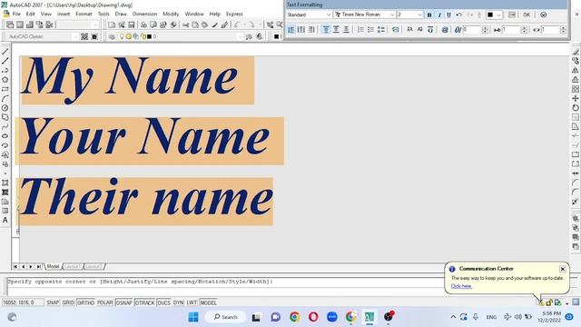Select the Rotate tool in Modify toolbar
The image size is (581, 327).
coord(575,108)
